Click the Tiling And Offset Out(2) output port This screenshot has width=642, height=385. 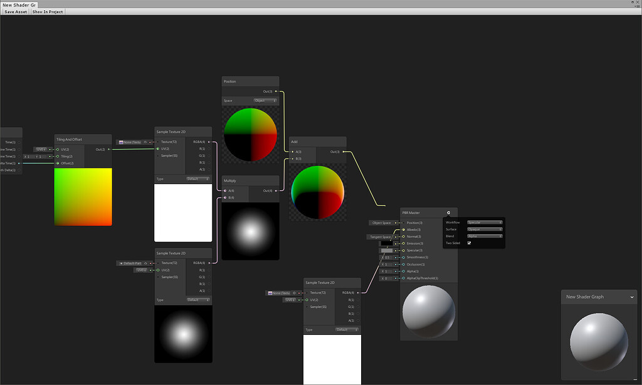(x=108, y=150)
